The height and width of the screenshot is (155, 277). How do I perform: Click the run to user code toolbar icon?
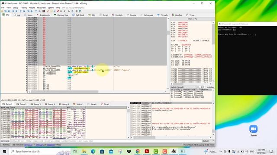click(x=39, y=11)
